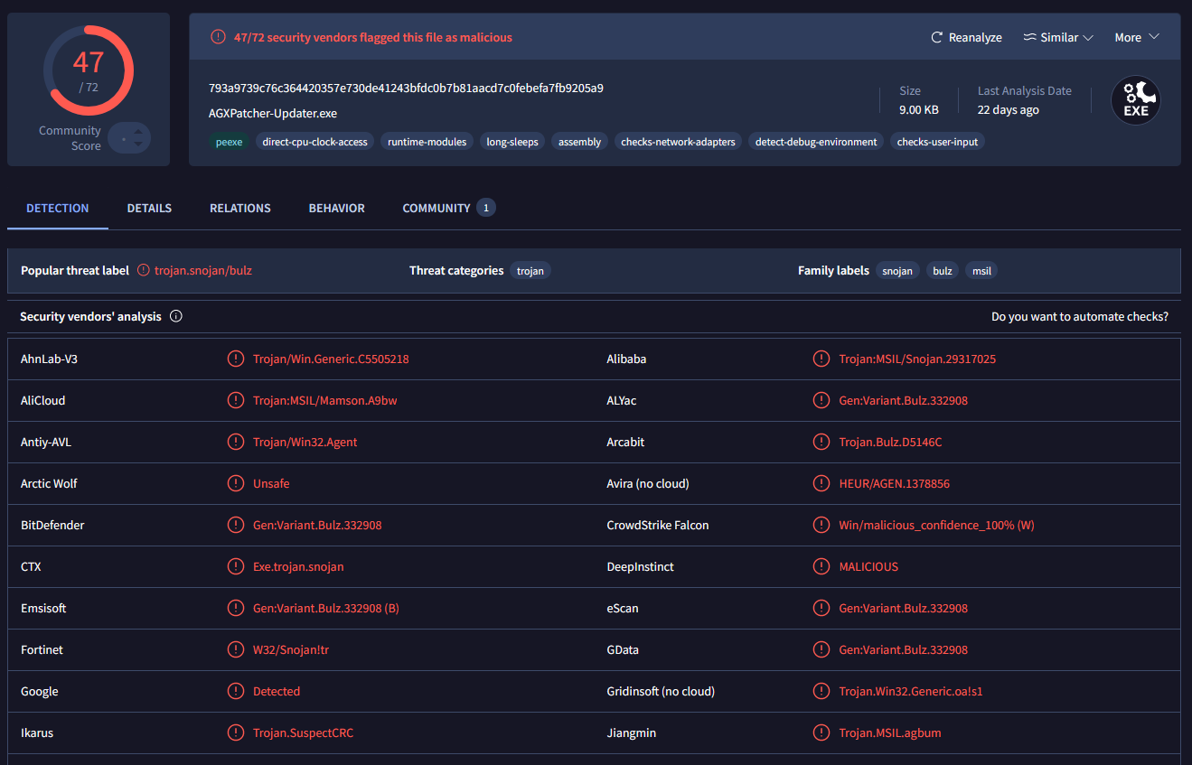Click the alert icon for Alibaba detection
Screen dimensions: 1192x765
tap(821, 359)
